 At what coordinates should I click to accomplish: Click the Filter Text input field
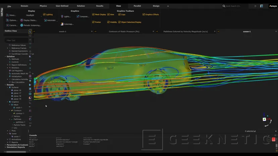(16, 41)
